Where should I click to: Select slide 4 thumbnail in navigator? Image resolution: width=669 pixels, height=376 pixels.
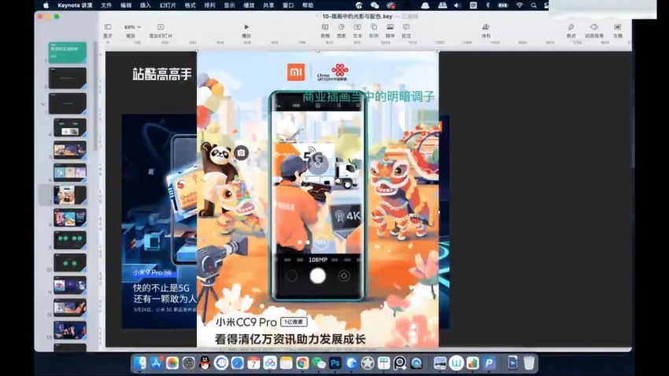[70, 127]
